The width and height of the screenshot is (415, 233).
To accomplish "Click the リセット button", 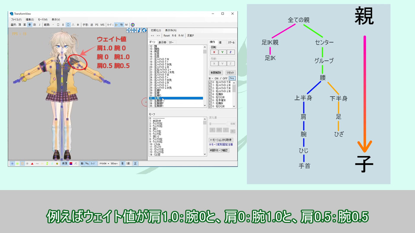I will click(x=230, y=72).
